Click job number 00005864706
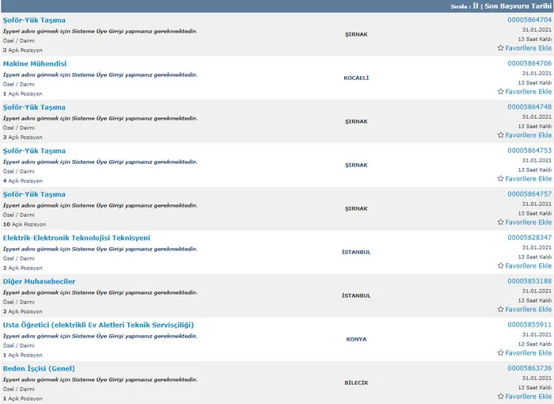Viewport: 554px width, 404px height. coord(529,63)
